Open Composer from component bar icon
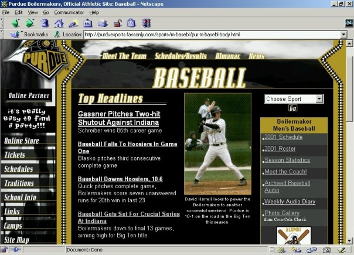Image resolution: width=354 pixels, height=255 pixels. tap(342, 250)
